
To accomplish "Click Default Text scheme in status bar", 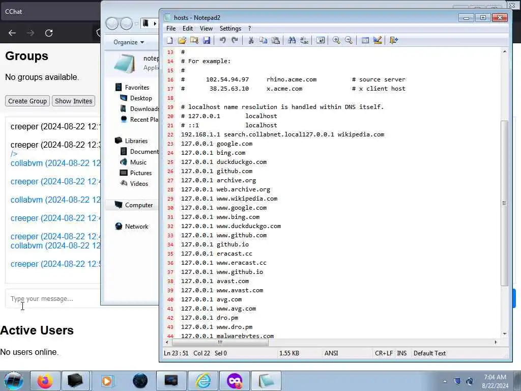I will coord(429,353).
